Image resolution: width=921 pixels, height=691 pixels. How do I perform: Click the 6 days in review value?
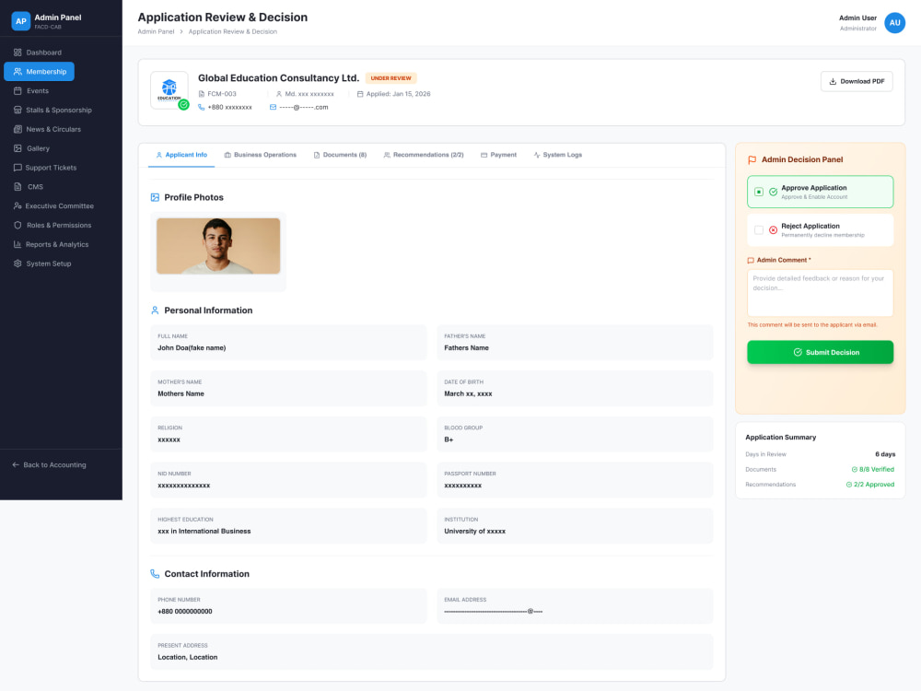click(885, 454)
